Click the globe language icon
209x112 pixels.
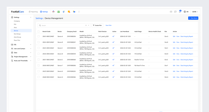click(185, 12)
